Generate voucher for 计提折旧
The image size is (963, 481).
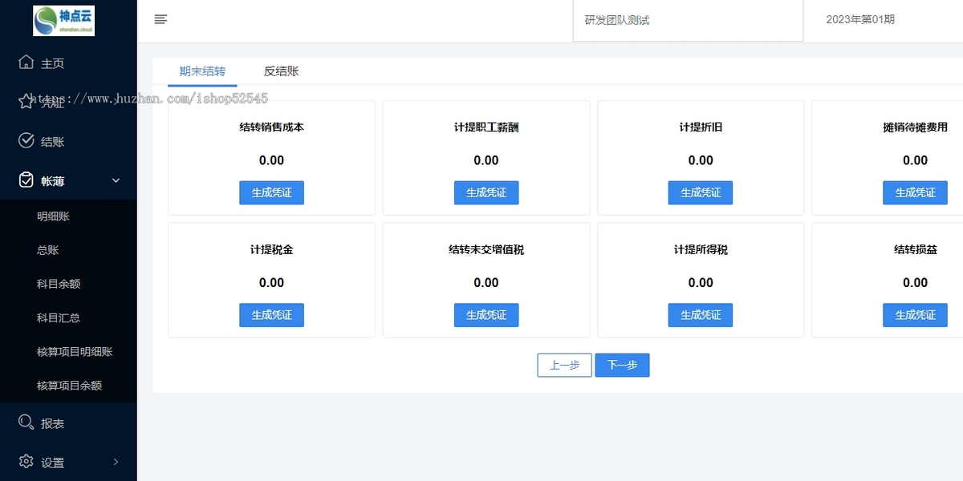click(x=701, y=192)
